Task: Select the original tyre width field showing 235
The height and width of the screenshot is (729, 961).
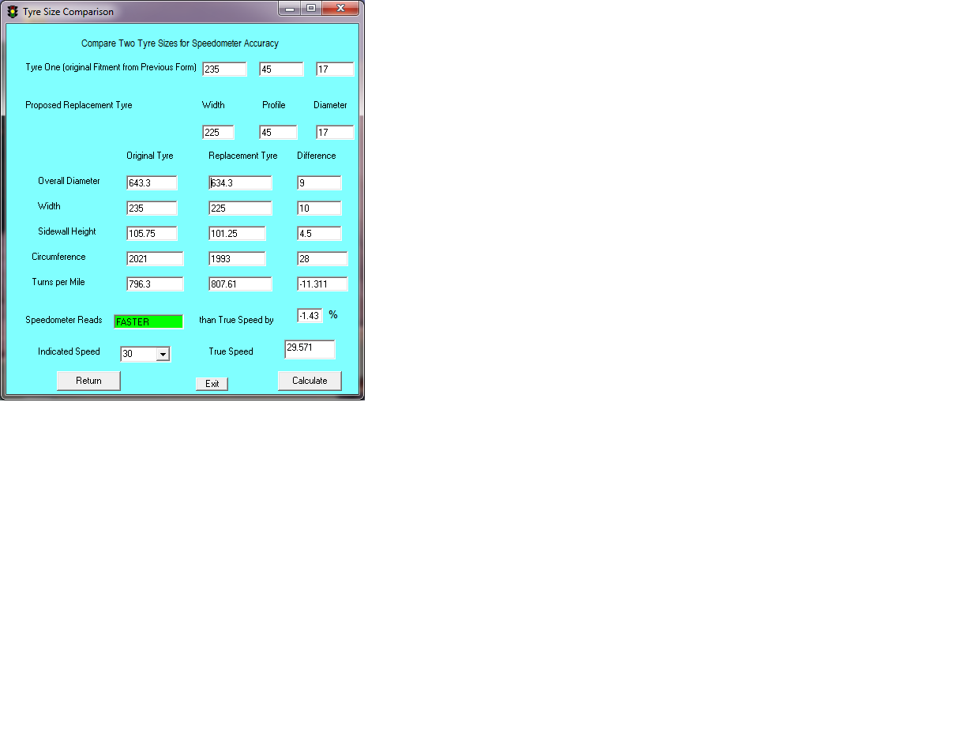Action: (x=224, y=69)
